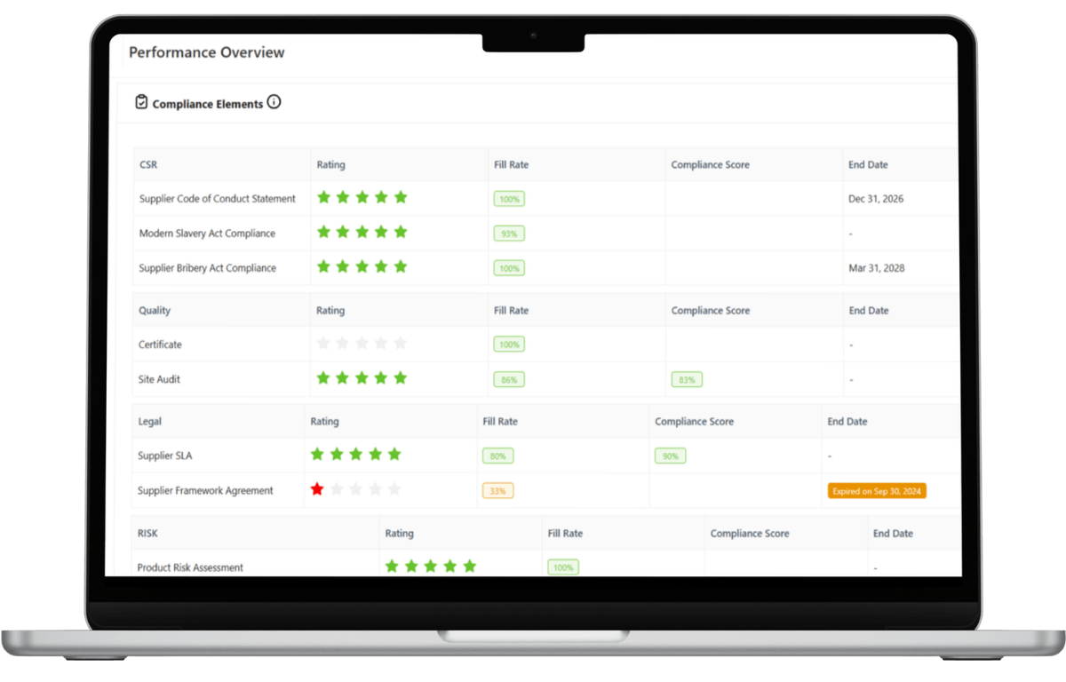Click the 90% compliance score for Supplier SLA
This screenshot has width=1066, height=682.
pos(670,456)
